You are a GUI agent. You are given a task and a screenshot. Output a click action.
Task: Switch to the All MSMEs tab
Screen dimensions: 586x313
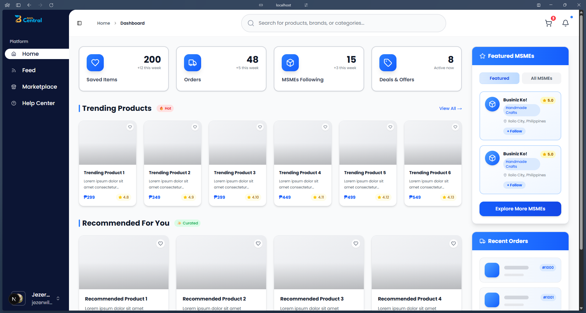(x=541, y=78)
